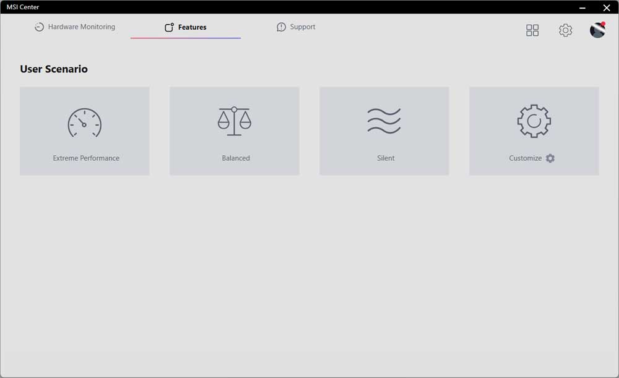Activate the Extreme Performance label
Viewport: 619px width, 378px height.
pyautogui.click(x=86, y=158)
